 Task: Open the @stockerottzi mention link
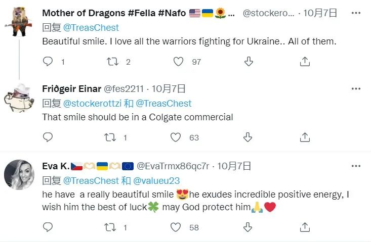click(96, 104)
